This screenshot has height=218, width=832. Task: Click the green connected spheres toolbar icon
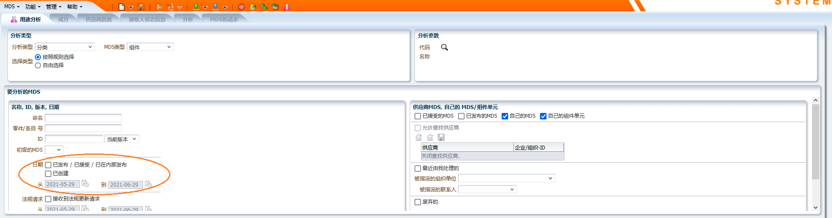coord(264,7)
